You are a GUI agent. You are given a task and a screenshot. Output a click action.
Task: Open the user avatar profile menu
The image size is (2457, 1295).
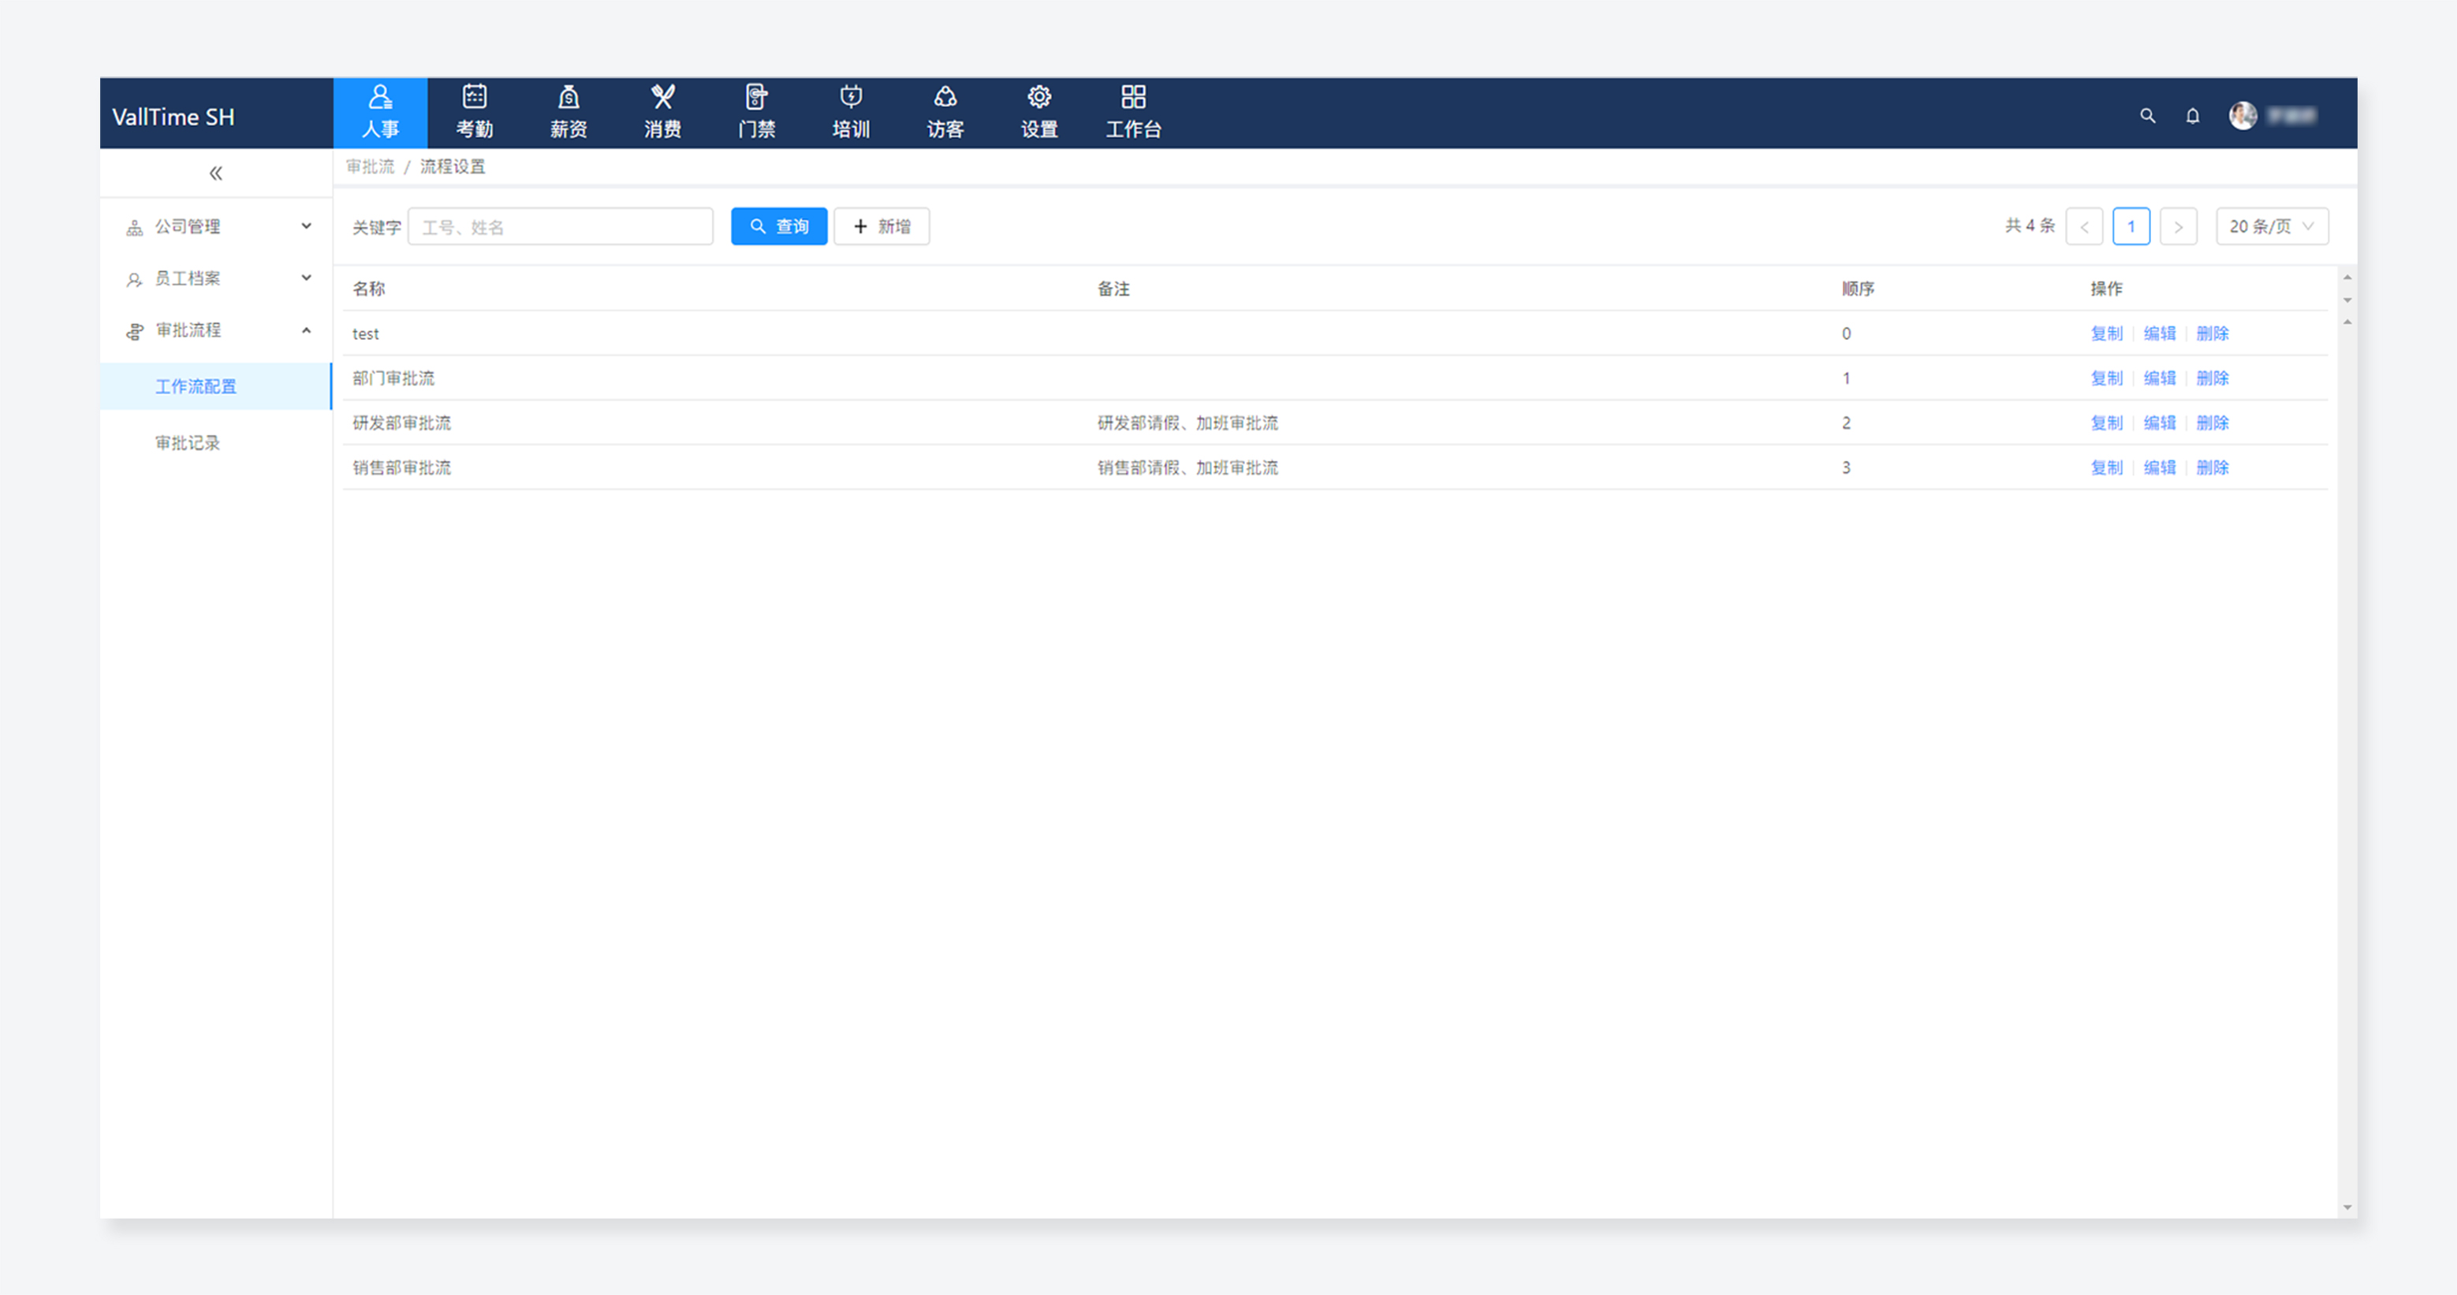pyautogui.click(x=2243, y=115)
